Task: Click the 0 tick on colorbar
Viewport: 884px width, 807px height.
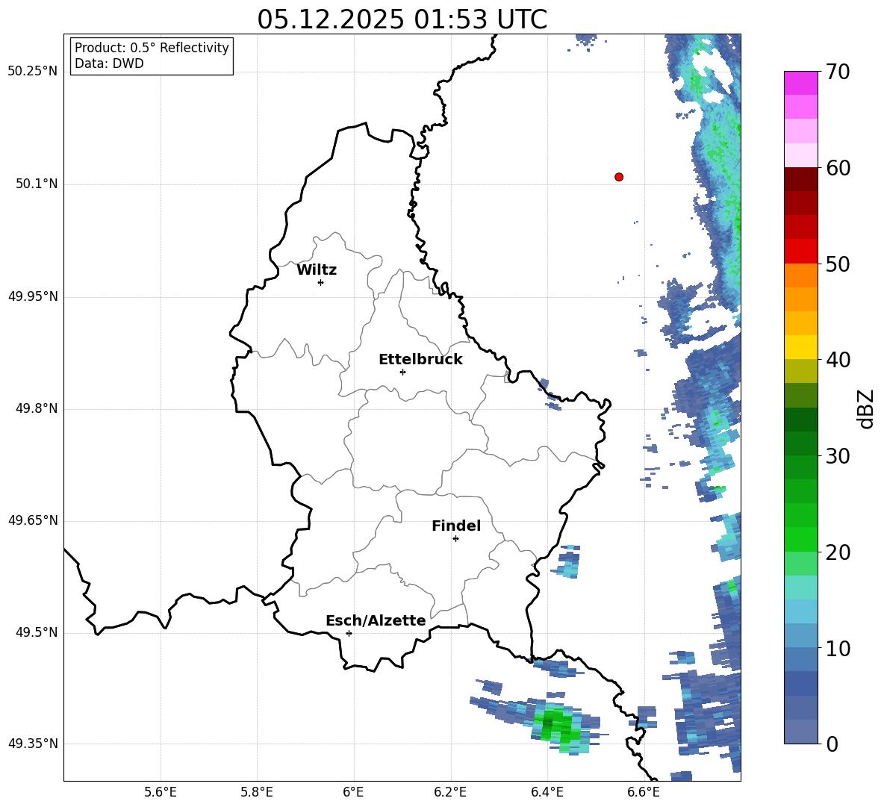Action: (x=832, y=744)
